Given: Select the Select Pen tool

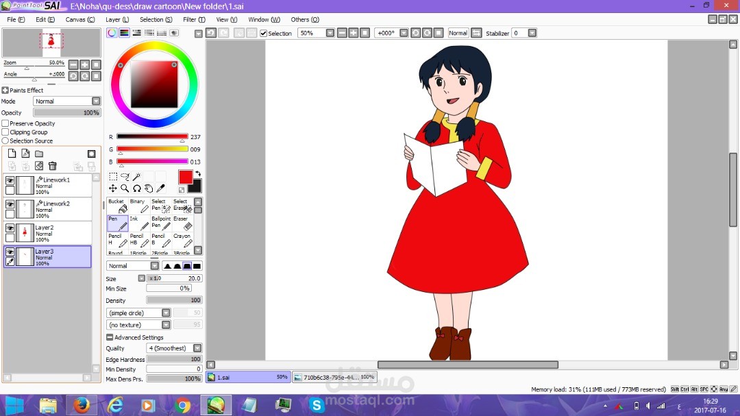Looking at the screenshot, I should pos(161,206).
